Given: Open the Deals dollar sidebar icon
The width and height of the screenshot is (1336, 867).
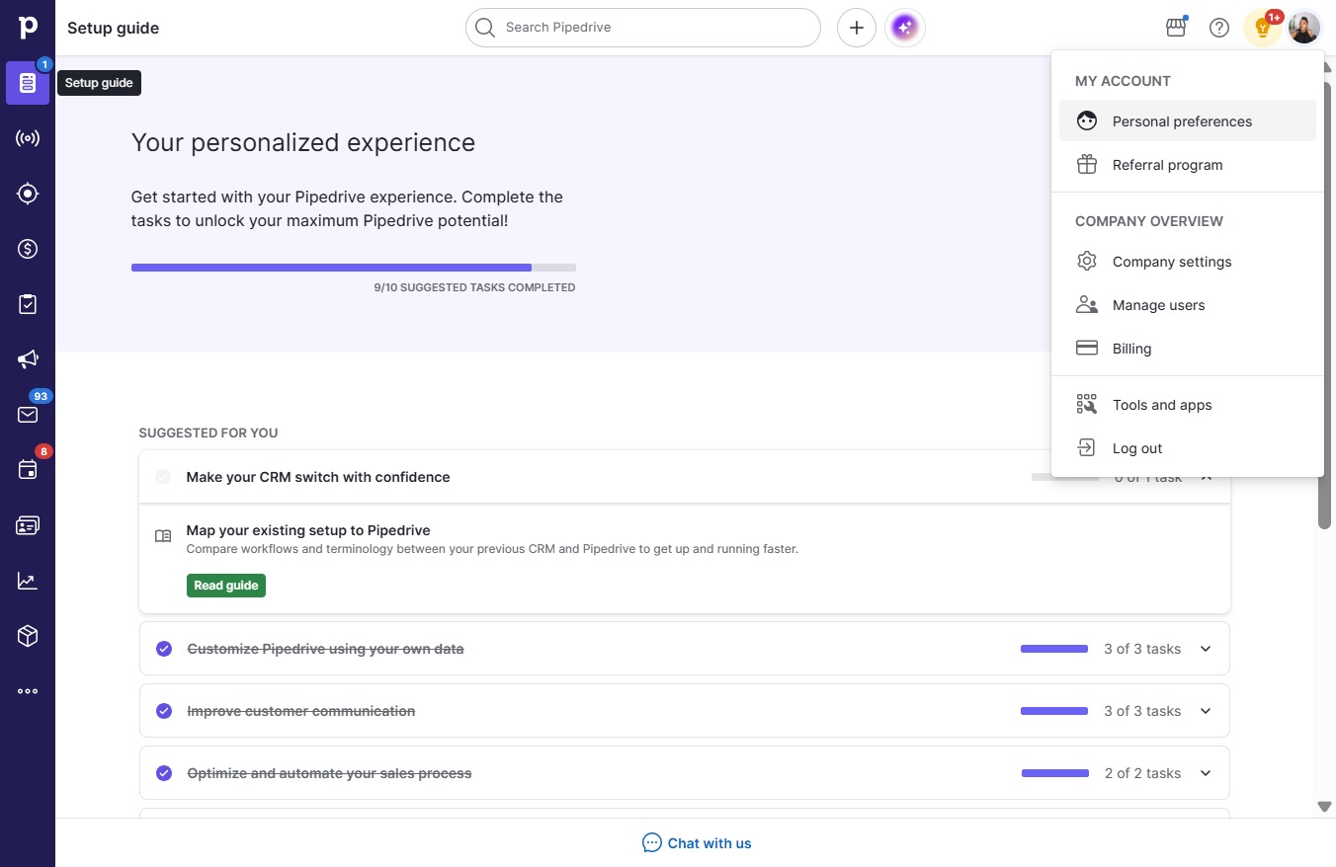Looking at the screenshot, I should pos(28,249).
